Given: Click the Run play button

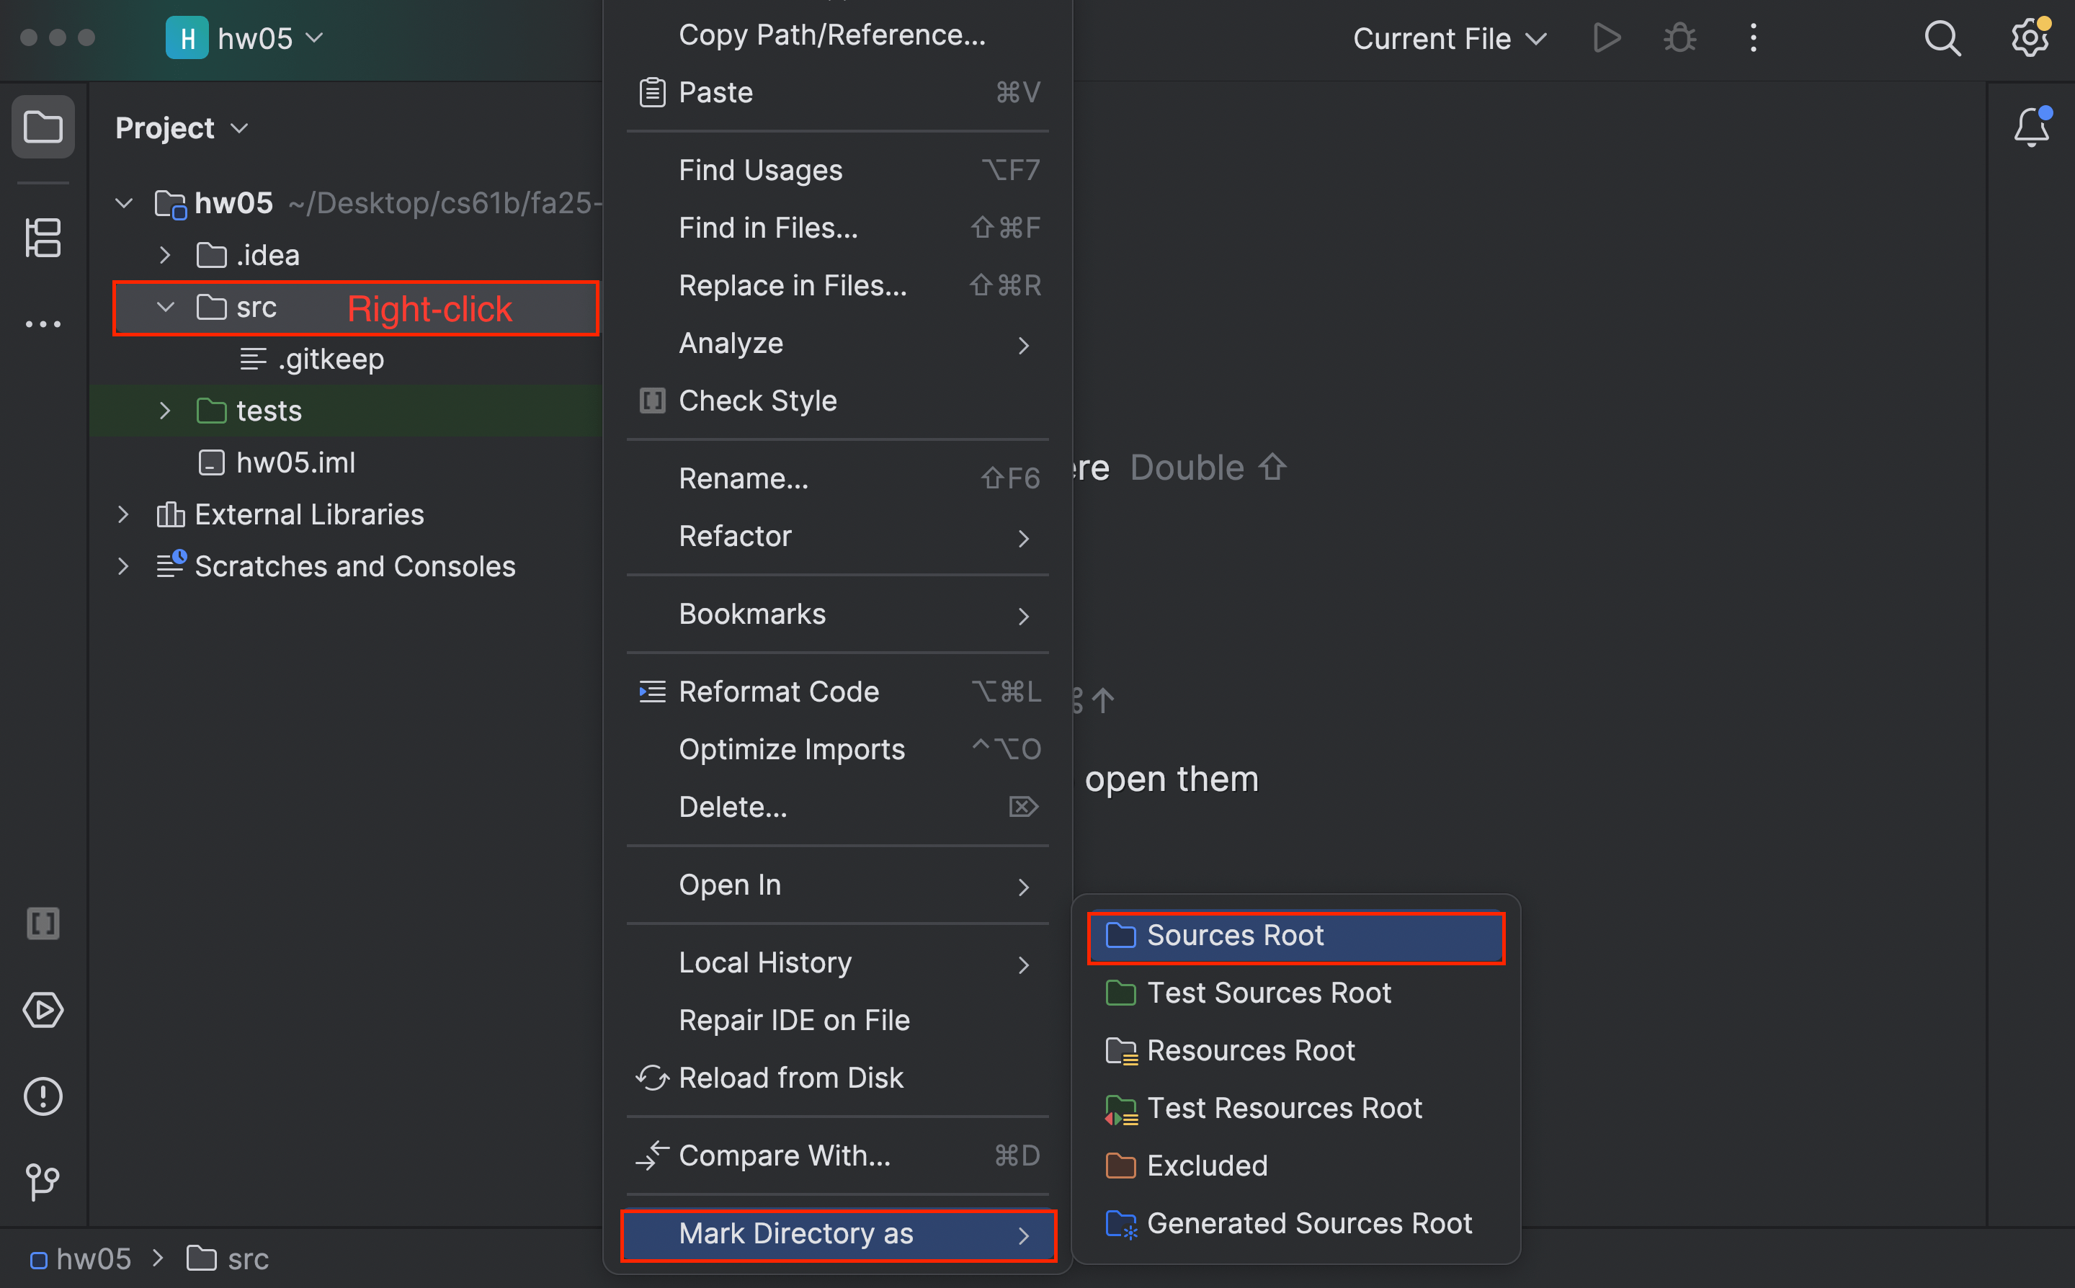Looking at the screenshot, I should tap(1606, 38).
